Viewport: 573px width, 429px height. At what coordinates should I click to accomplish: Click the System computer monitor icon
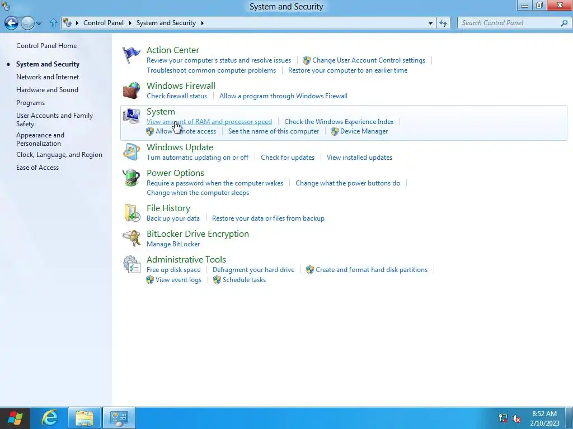pos(131,116)
